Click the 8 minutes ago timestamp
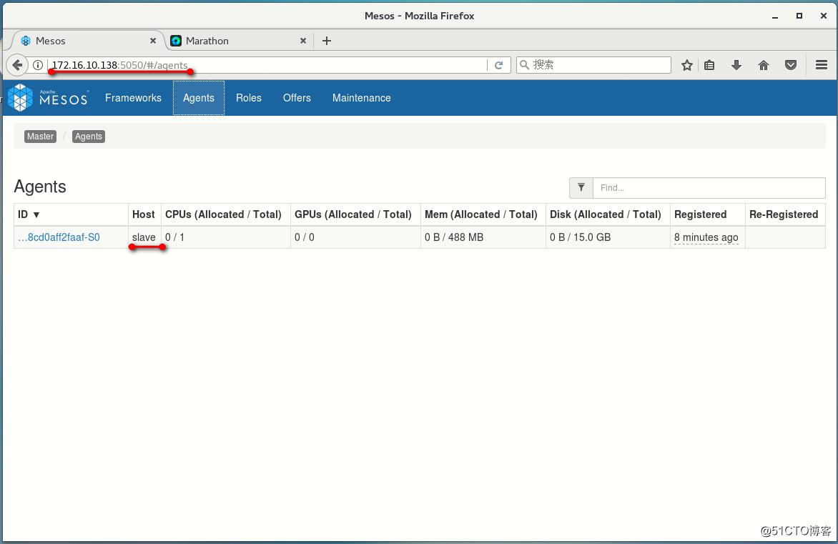Viewport: 838px width, 544px height. click(x=706, y=237)
